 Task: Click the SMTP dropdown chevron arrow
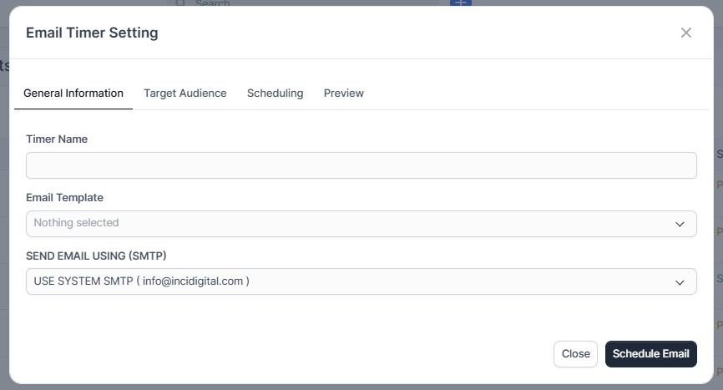coord(680,282)
